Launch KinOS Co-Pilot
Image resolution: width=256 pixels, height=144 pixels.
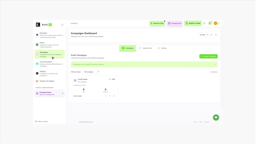point(193,23)
